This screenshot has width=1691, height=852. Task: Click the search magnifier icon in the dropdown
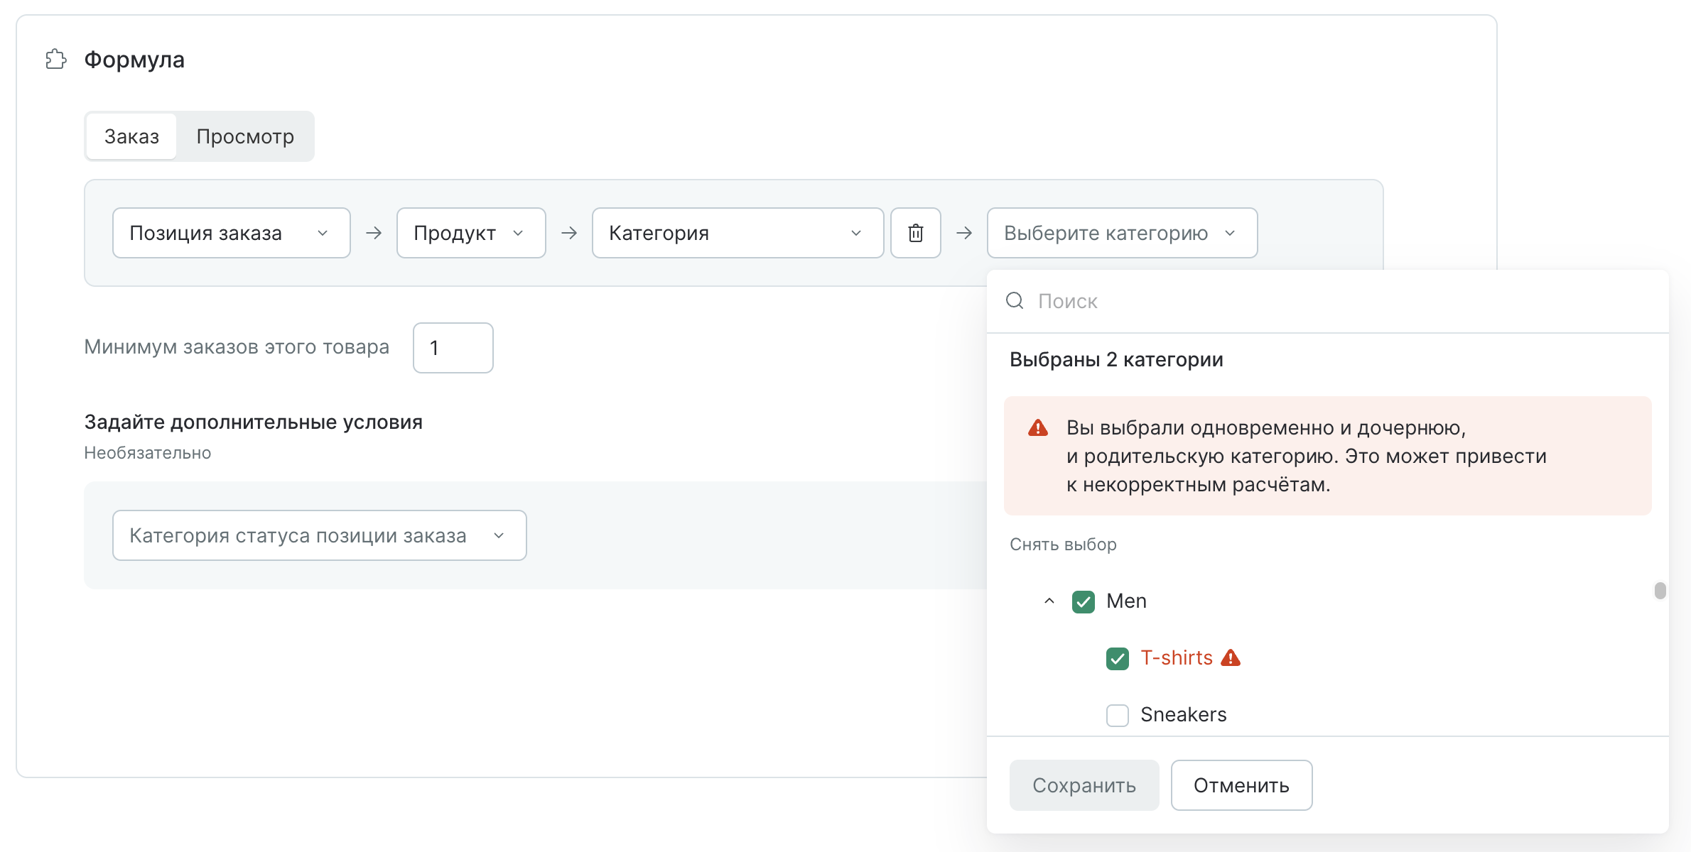tap(1015, 301)
